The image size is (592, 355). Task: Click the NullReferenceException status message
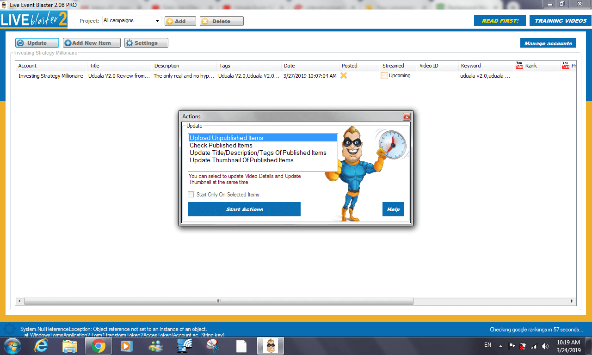[x=123, y=332]
